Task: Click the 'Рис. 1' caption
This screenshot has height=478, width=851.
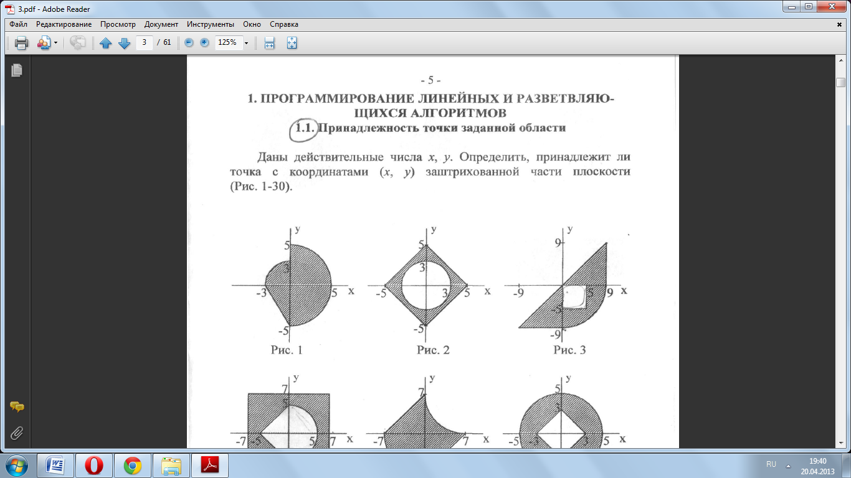Action: click(287, 350)
